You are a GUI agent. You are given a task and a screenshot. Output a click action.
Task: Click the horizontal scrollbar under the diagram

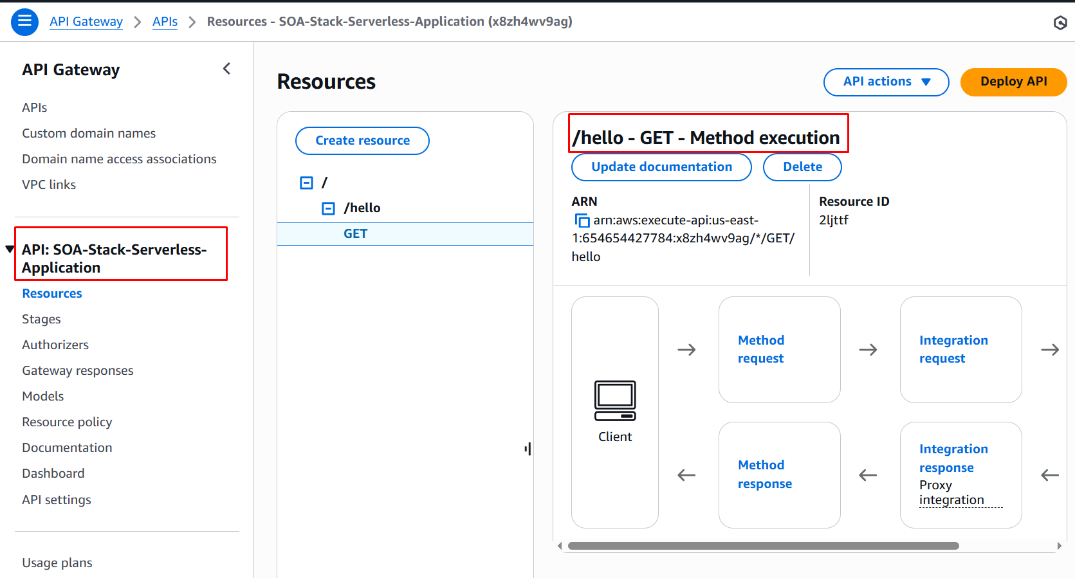tap(763, 546)
